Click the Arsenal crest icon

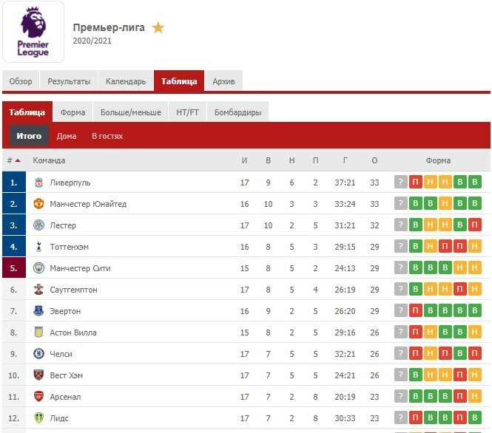coord(38,397)
